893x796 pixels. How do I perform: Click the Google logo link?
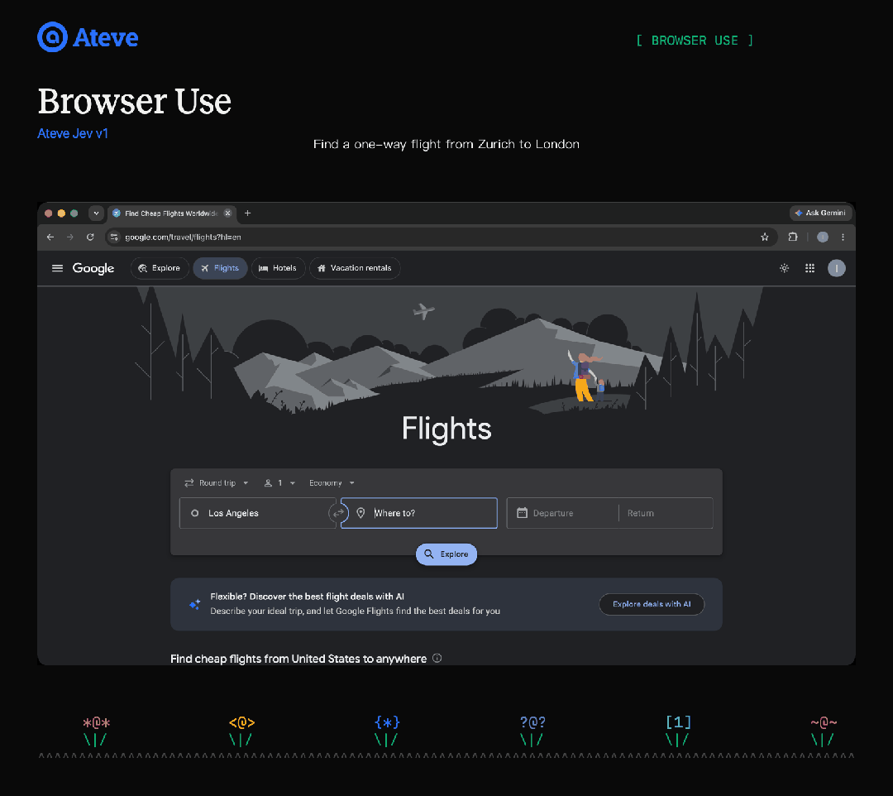click(93, 268)
